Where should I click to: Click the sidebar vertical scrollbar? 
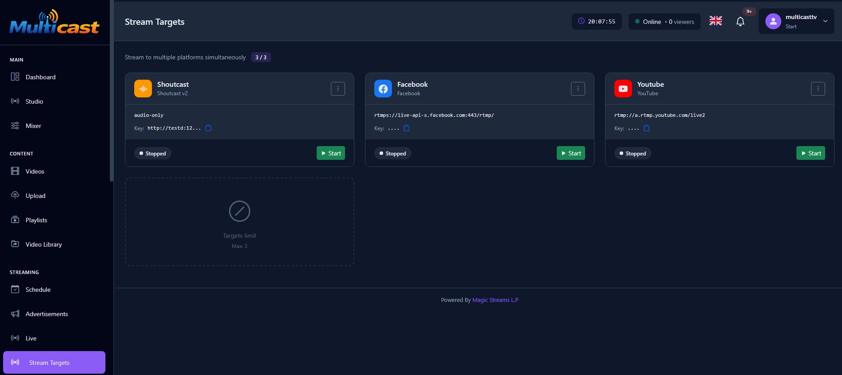tap(112, 91)
